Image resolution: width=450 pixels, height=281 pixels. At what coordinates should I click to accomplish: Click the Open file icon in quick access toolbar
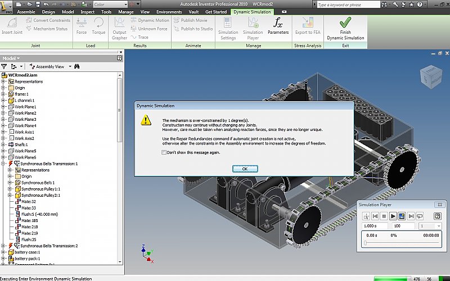[x=30, y=4]
